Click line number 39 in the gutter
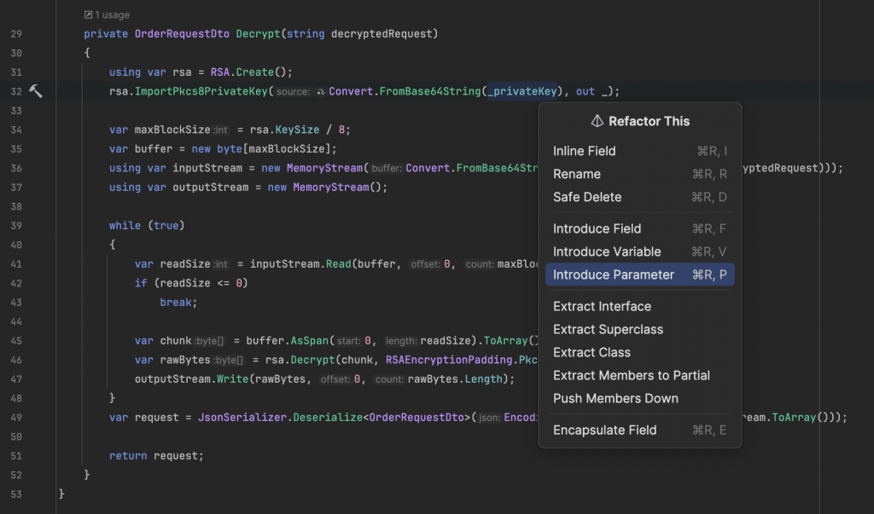The height and width of the screenshot is (514, 874). point(16,226)
